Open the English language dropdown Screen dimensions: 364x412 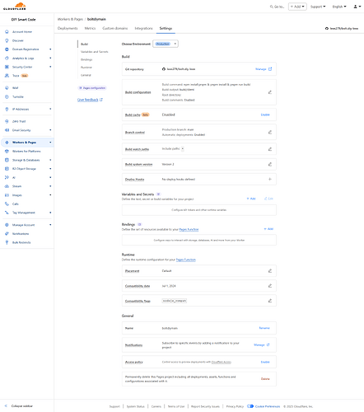[x=339, y=7]
